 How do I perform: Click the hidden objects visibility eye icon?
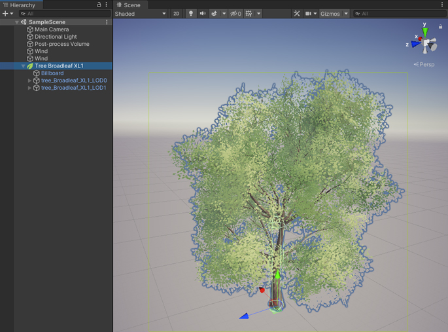(x=235, y=14)
